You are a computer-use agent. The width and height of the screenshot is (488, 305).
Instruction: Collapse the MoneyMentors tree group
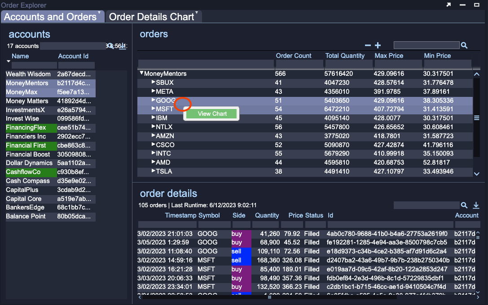(142, 74)
